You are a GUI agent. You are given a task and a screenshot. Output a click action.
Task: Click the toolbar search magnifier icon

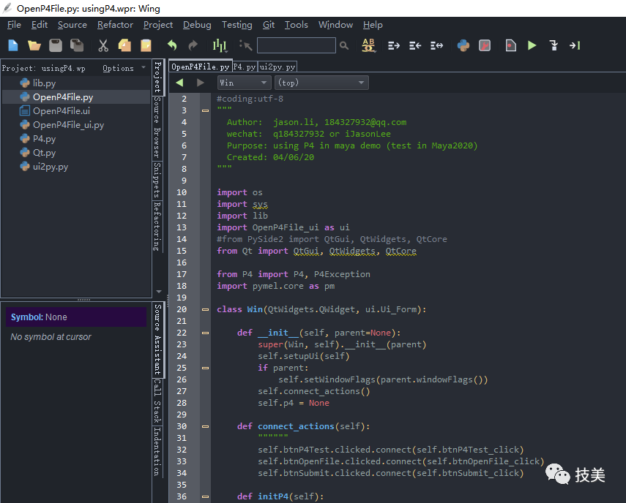coord(344,45)
